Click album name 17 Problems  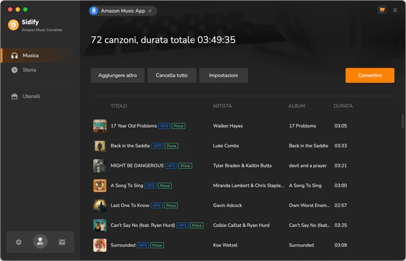(302, 126)
